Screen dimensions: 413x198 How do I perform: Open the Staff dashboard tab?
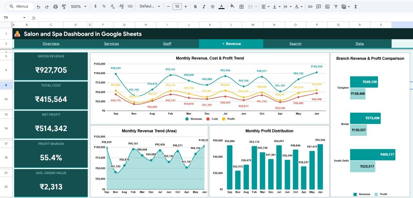pos(167,44)
